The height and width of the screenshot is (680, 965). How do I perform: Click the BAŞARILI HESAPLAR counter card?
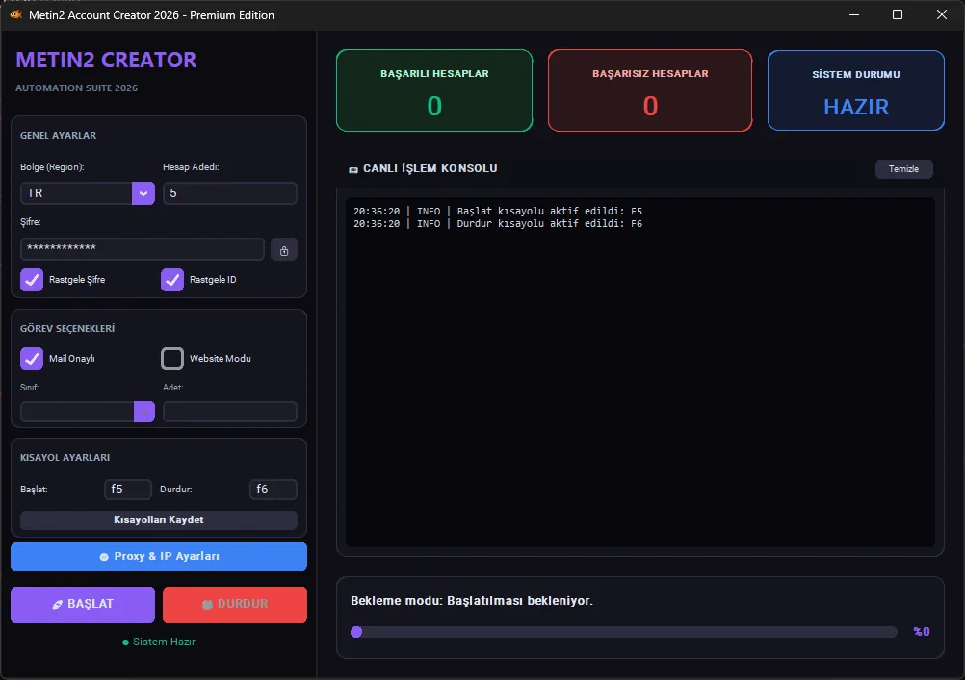434,90
